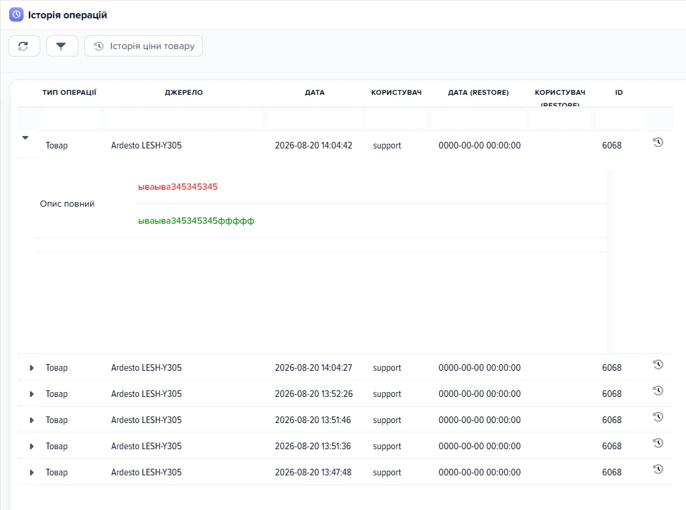Click the Історія операцій page title

point(67,15)
